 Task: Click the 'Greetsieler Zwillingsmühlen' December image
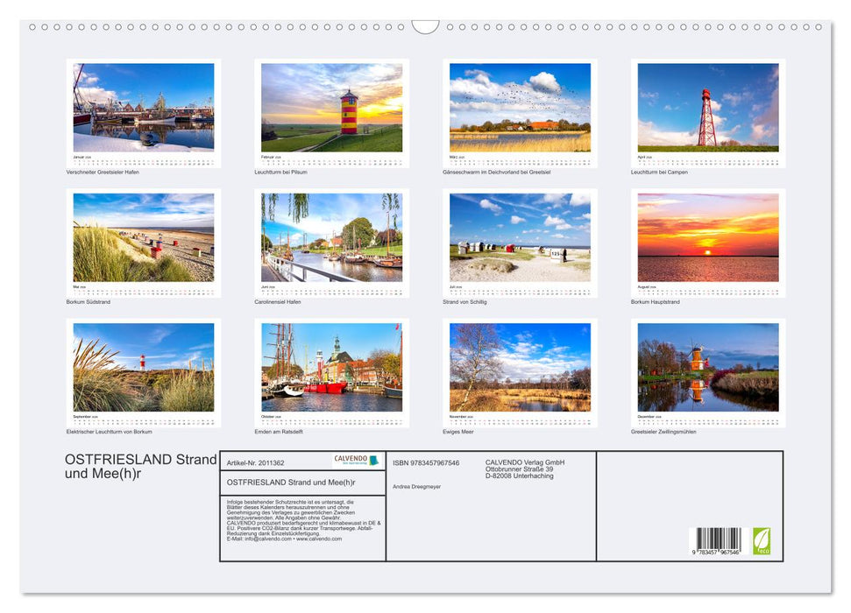click(x=710, y=368)
